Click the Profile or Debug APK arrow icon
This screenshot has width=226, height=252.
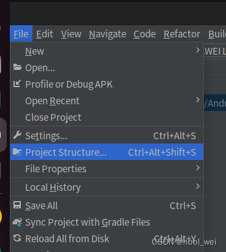(17, 83)
